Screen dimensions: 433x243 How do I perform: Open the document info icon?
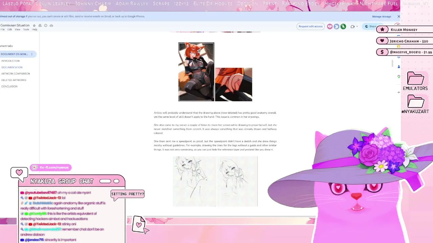(46, 25)
